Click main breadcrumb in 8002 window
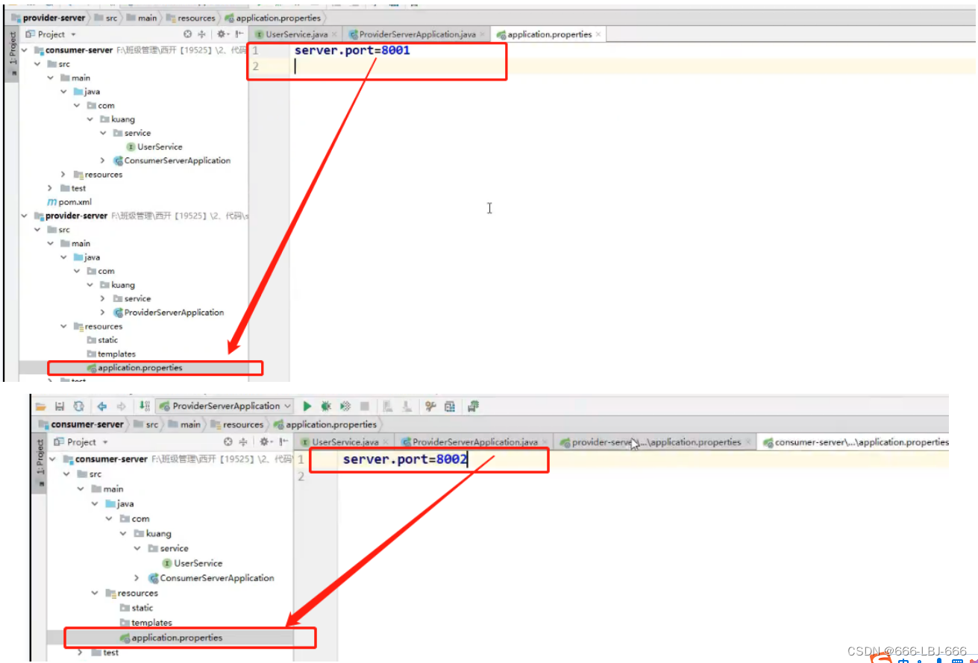The image size is (978, 663). tap(184, 424)
